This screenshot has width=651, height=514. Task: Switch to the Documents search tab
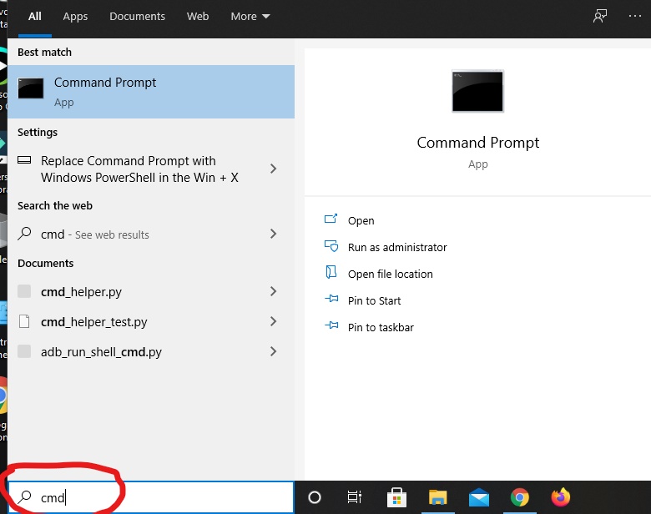coord(137,17)
